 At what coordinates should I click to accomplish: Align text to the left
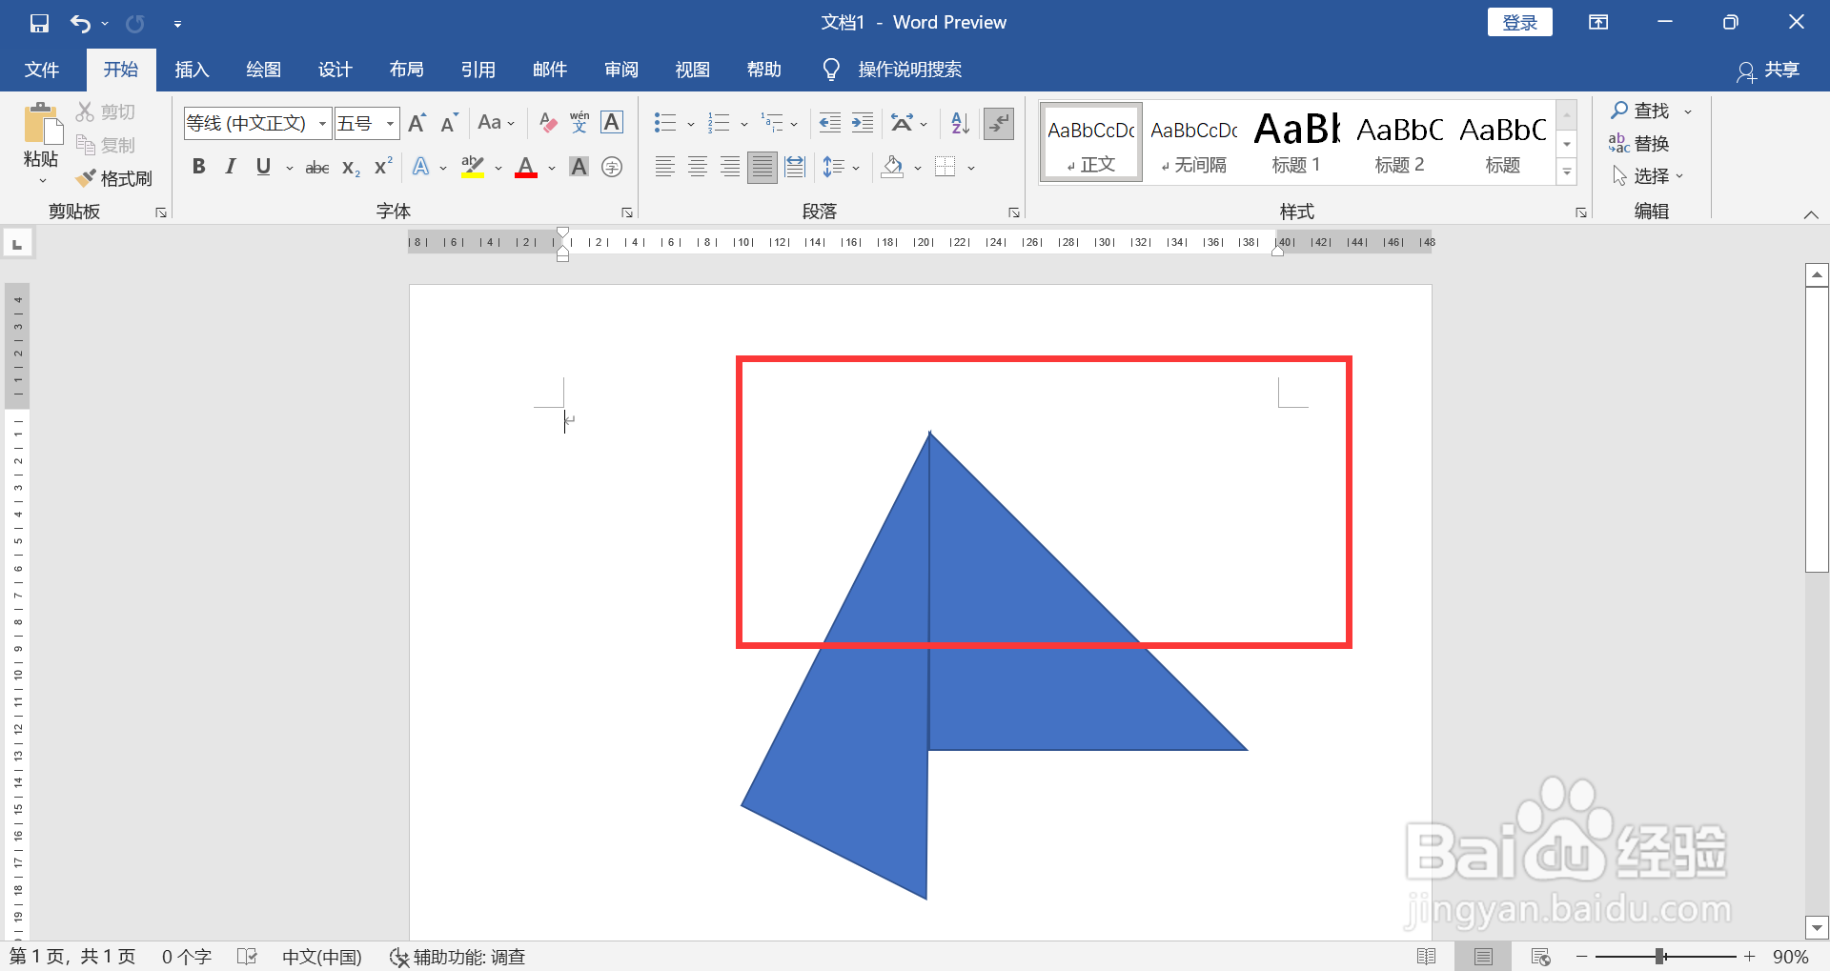click(665, 168)
